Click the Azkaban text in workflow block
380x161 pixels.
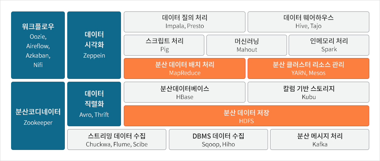(x=38, y=56)
